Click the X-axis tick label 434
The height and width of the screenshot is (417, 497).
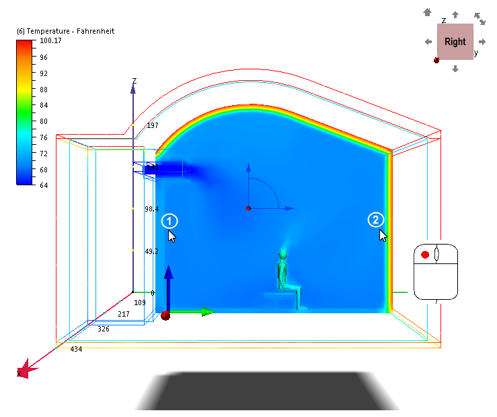(76, 350)
